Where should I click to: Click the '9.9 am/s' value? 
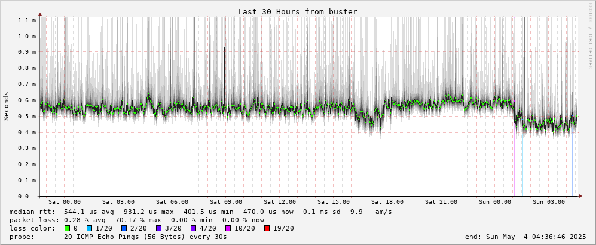pyautogui.click(x=371, y=212)
